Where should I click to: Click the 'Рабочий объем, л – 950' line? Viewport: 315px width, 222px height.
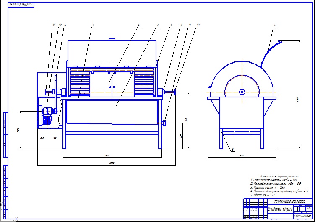[268, 187]
